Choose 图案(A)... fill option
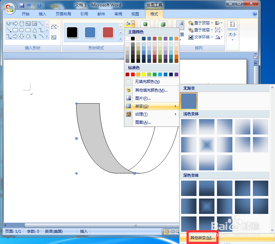The width and height of the screenshot is (275, 244). [152, 122]
